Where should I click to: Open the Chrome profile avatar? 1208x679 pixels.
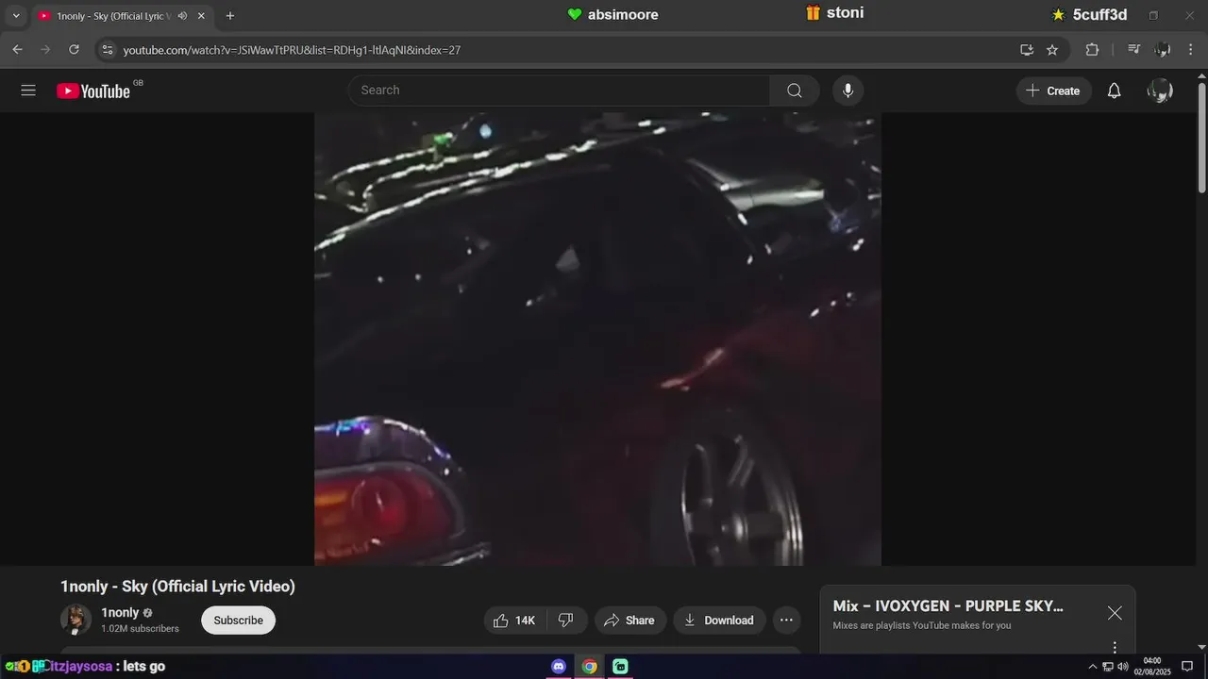1163,49
